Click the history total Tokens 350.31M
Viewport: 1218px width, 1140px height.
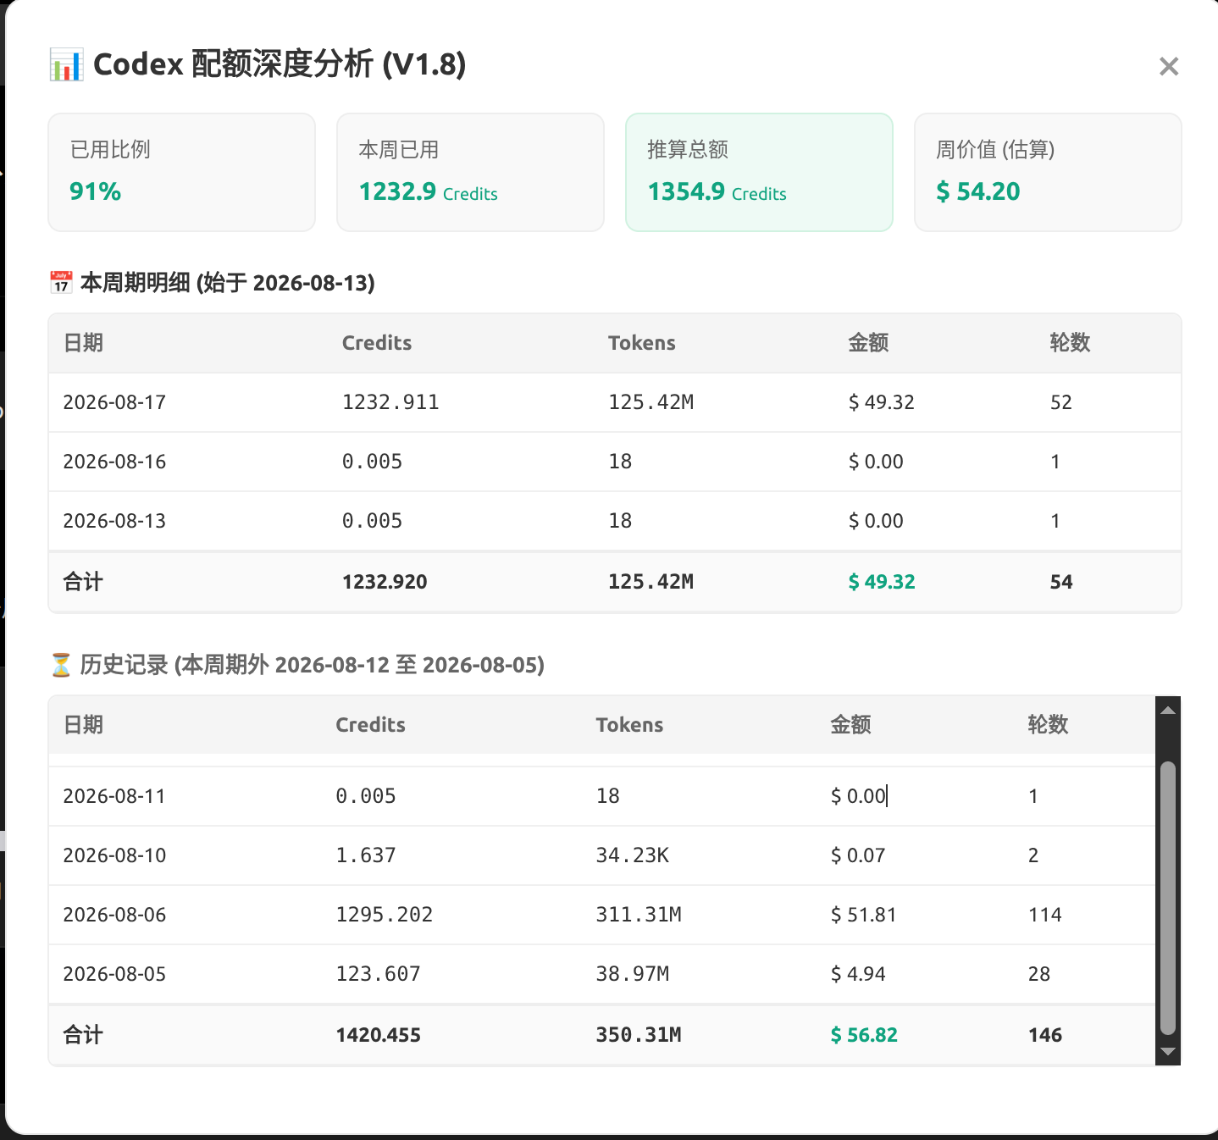pos(639,1035)
